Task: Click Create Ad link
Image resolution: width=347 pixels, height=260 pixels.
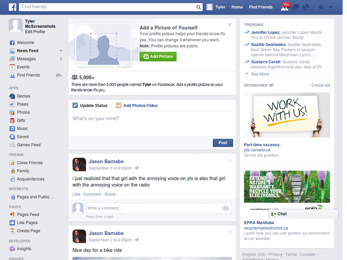Action: [x=321, y=85]
